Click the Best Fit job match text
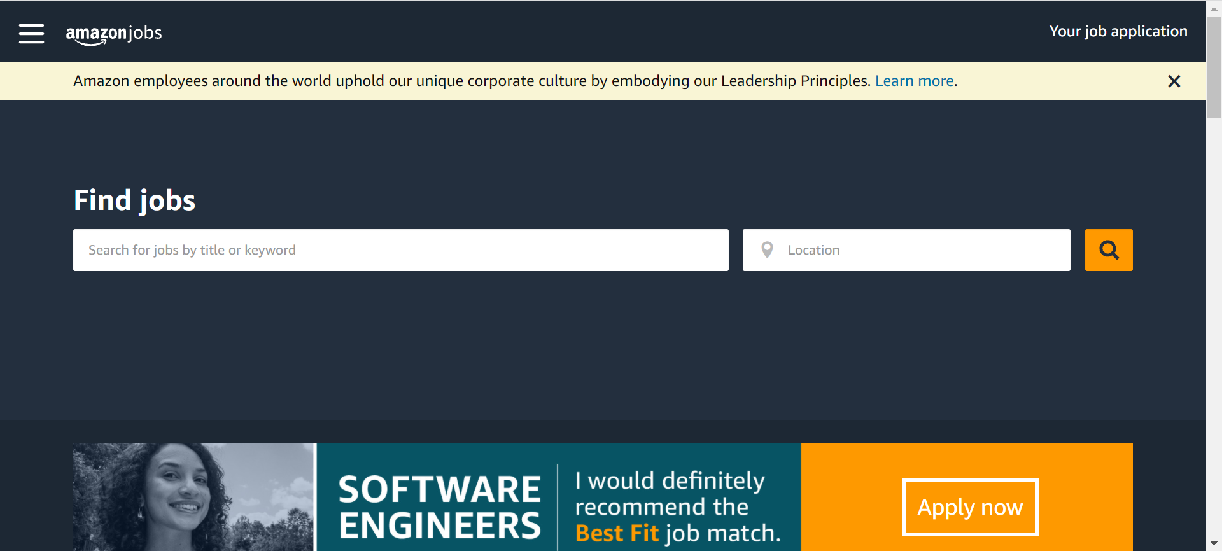This screenshot has height=551, width=1222. [678, 533]
